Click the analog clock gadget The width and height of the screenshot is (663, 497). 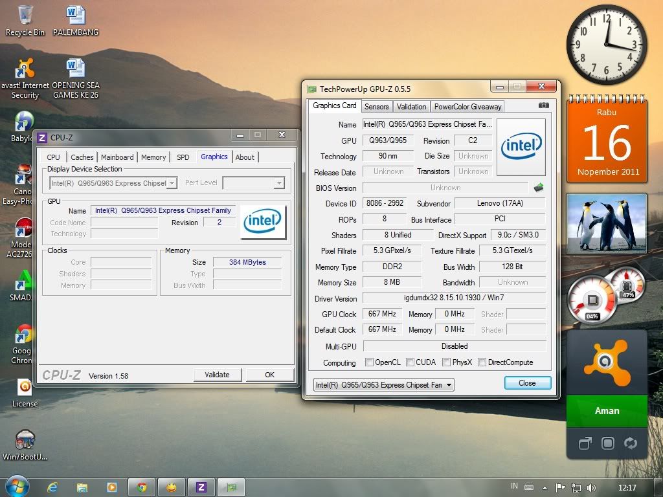click(x=607, y=45)
